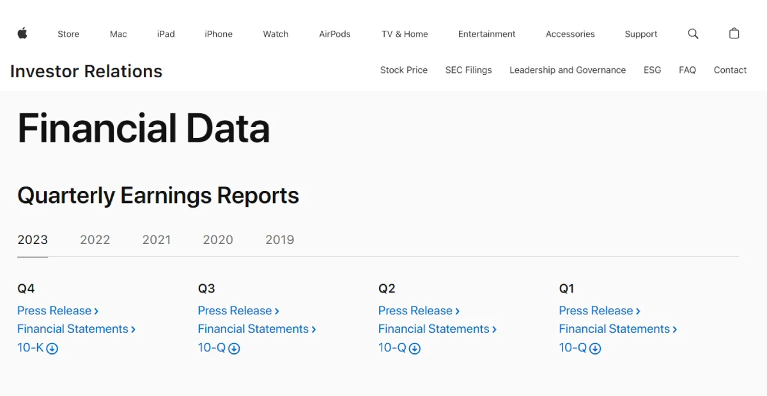Screen dimensions: 767x396
Task: Expand the Q4 Press Release chevron
Action: [x=96, y=310]
